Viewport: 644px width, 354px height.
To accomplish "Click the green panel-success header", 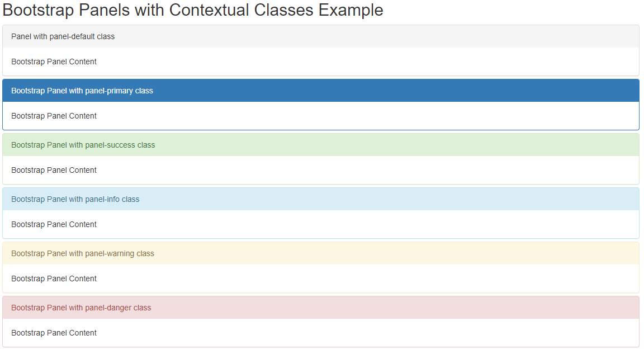I will (321, 145).
